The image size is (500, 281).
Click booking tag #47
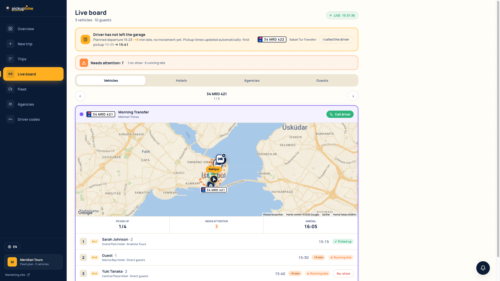(95, 241)
